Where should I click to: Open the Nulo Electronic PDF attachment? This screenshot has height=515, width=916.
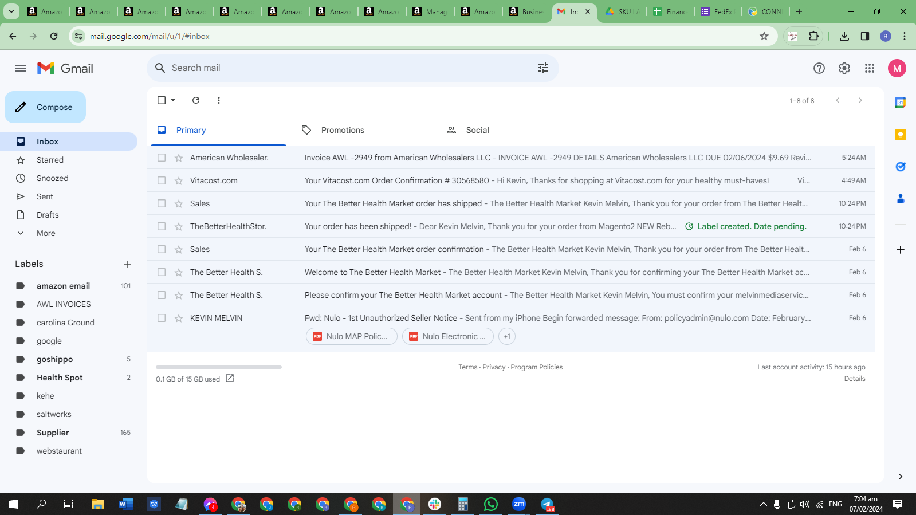pos(448,336)
